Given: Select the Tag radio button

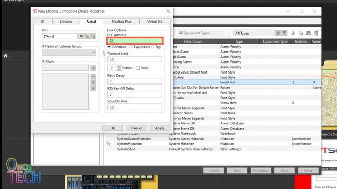Looking at the screenshot, I should [x=152, y=47].
